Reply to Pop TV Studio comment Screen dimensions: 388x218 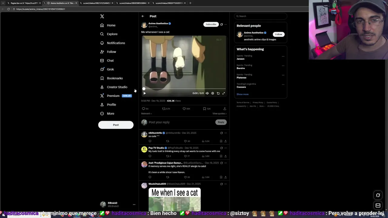click(150, 156)
